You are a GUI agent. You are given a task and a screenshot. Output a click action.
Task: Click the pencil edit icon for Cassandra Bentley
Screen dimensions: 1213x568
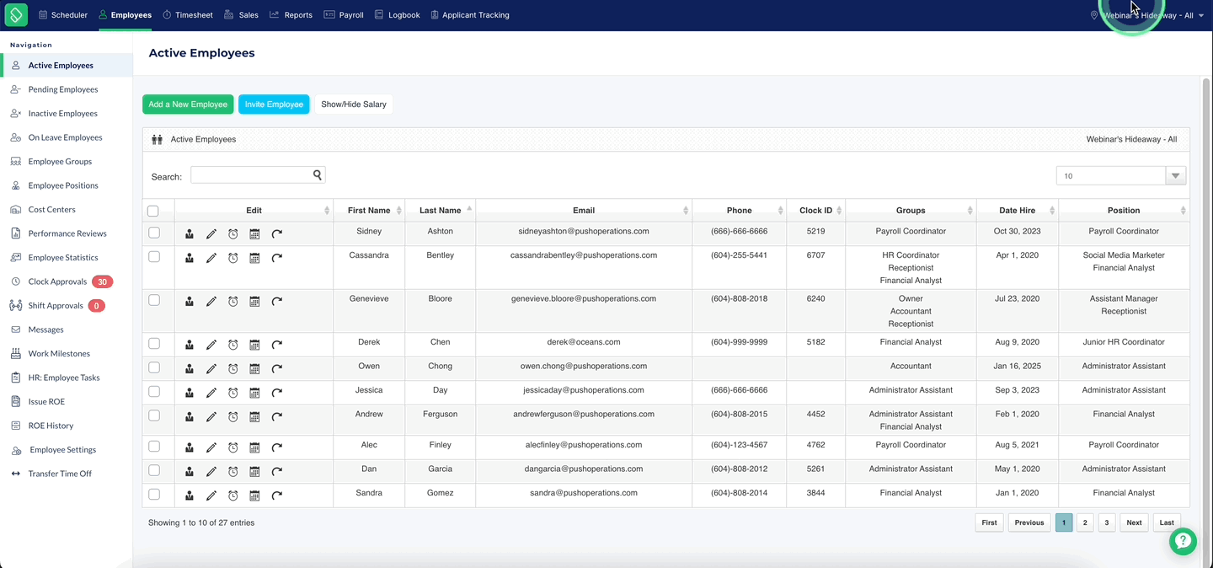click(211, 258)
